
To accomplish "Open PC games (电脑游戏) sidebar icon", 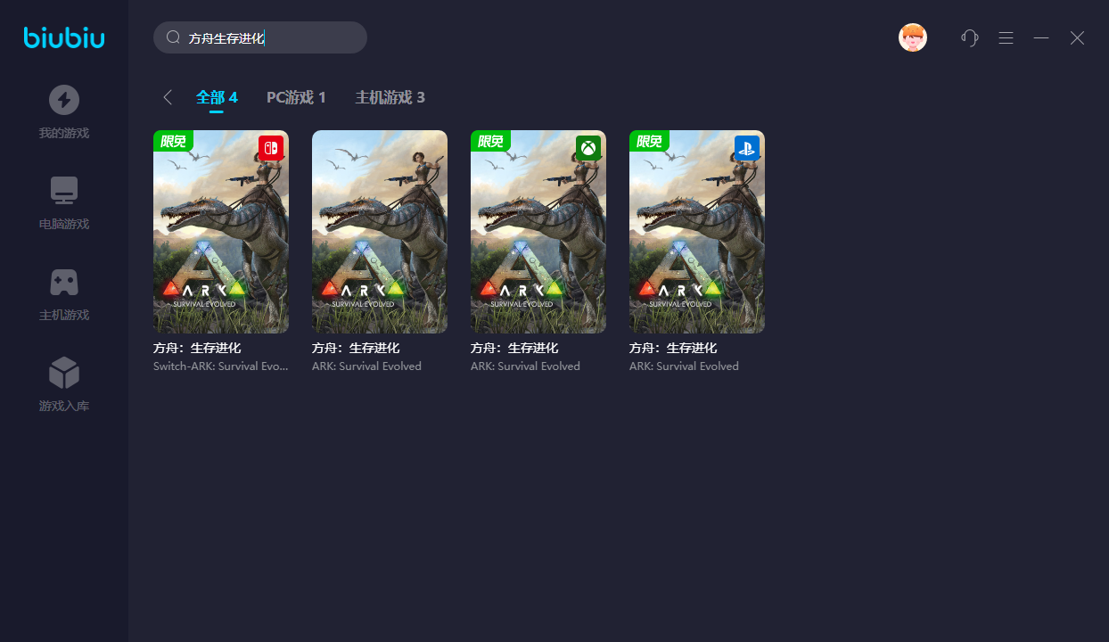I will pyautogui.click(x=64, y=190).
